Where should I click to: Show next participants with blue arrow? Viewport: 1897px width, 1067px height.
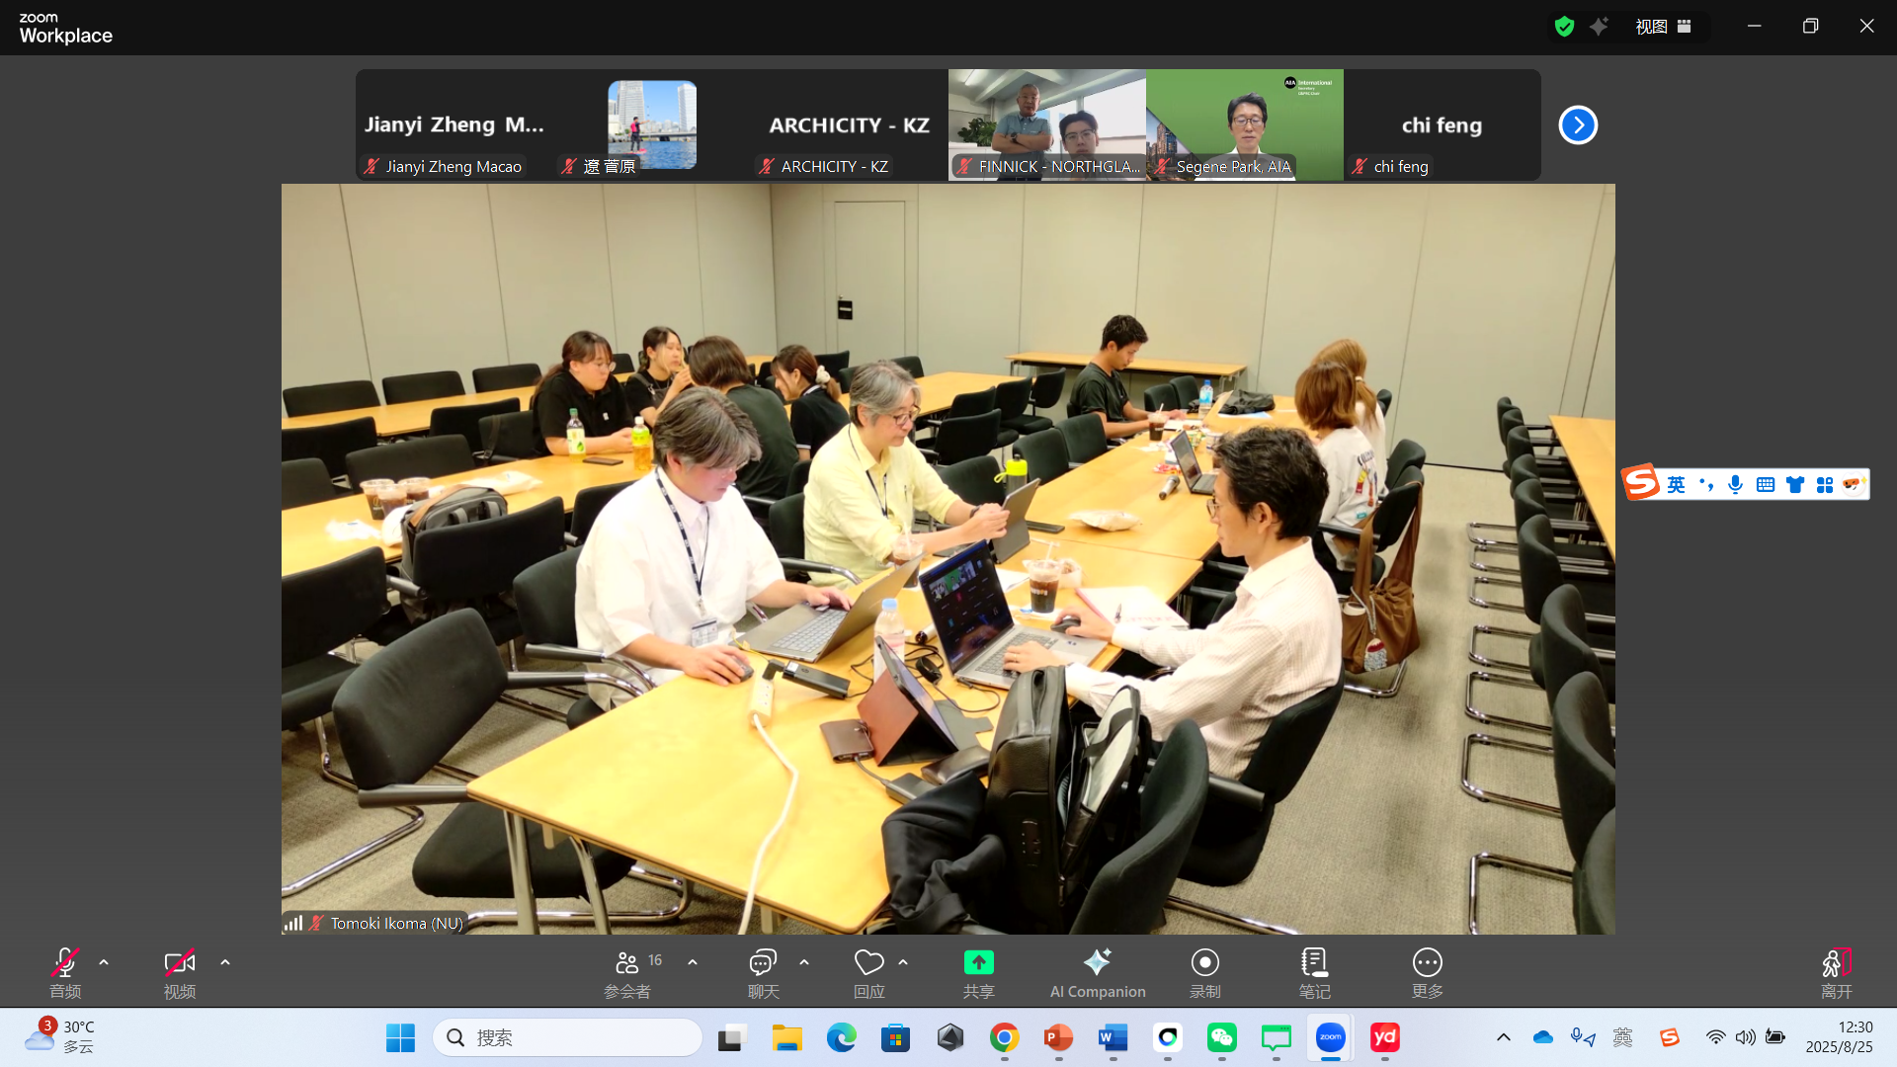1578,125
